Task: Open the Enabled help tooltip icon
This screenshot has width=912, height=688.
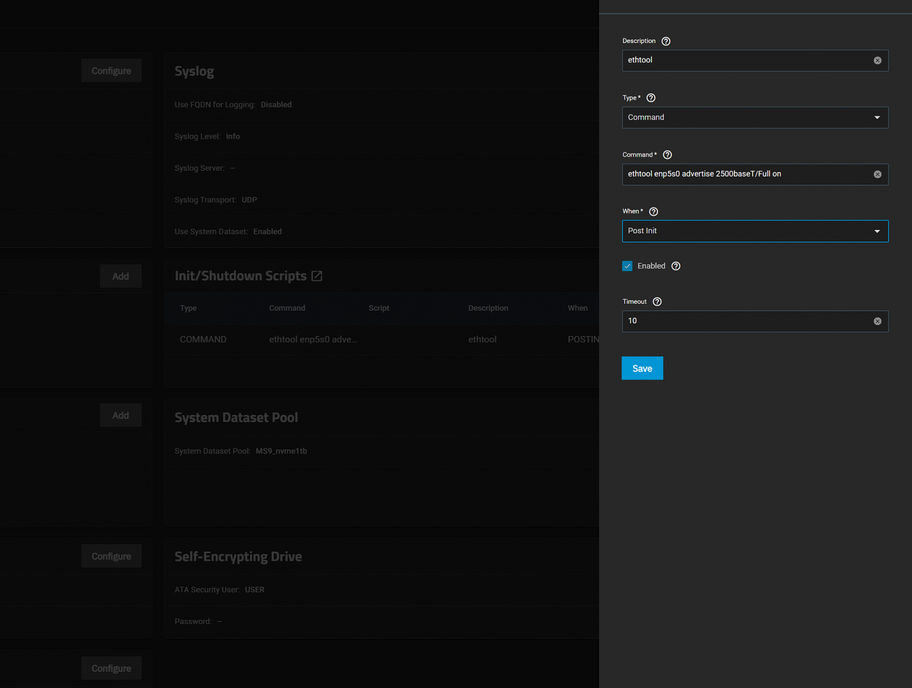Action: tap(676, 266)
